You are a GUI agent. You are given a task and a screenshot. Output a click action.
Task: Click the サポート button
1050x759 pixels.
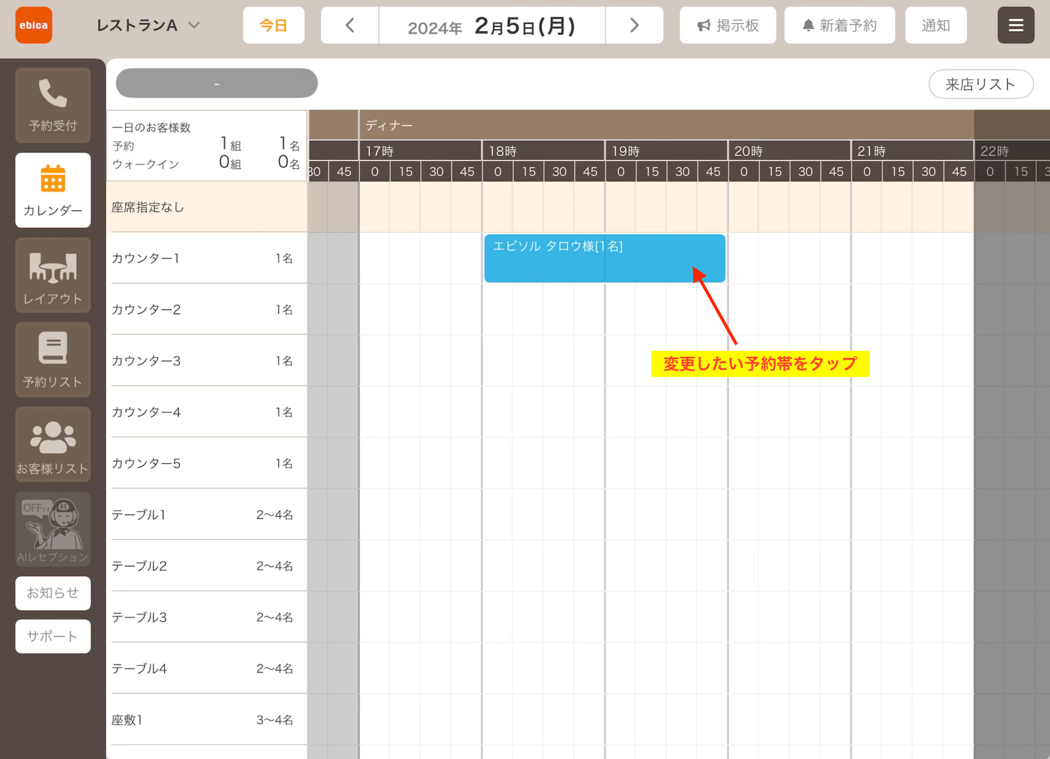[53, 636]
